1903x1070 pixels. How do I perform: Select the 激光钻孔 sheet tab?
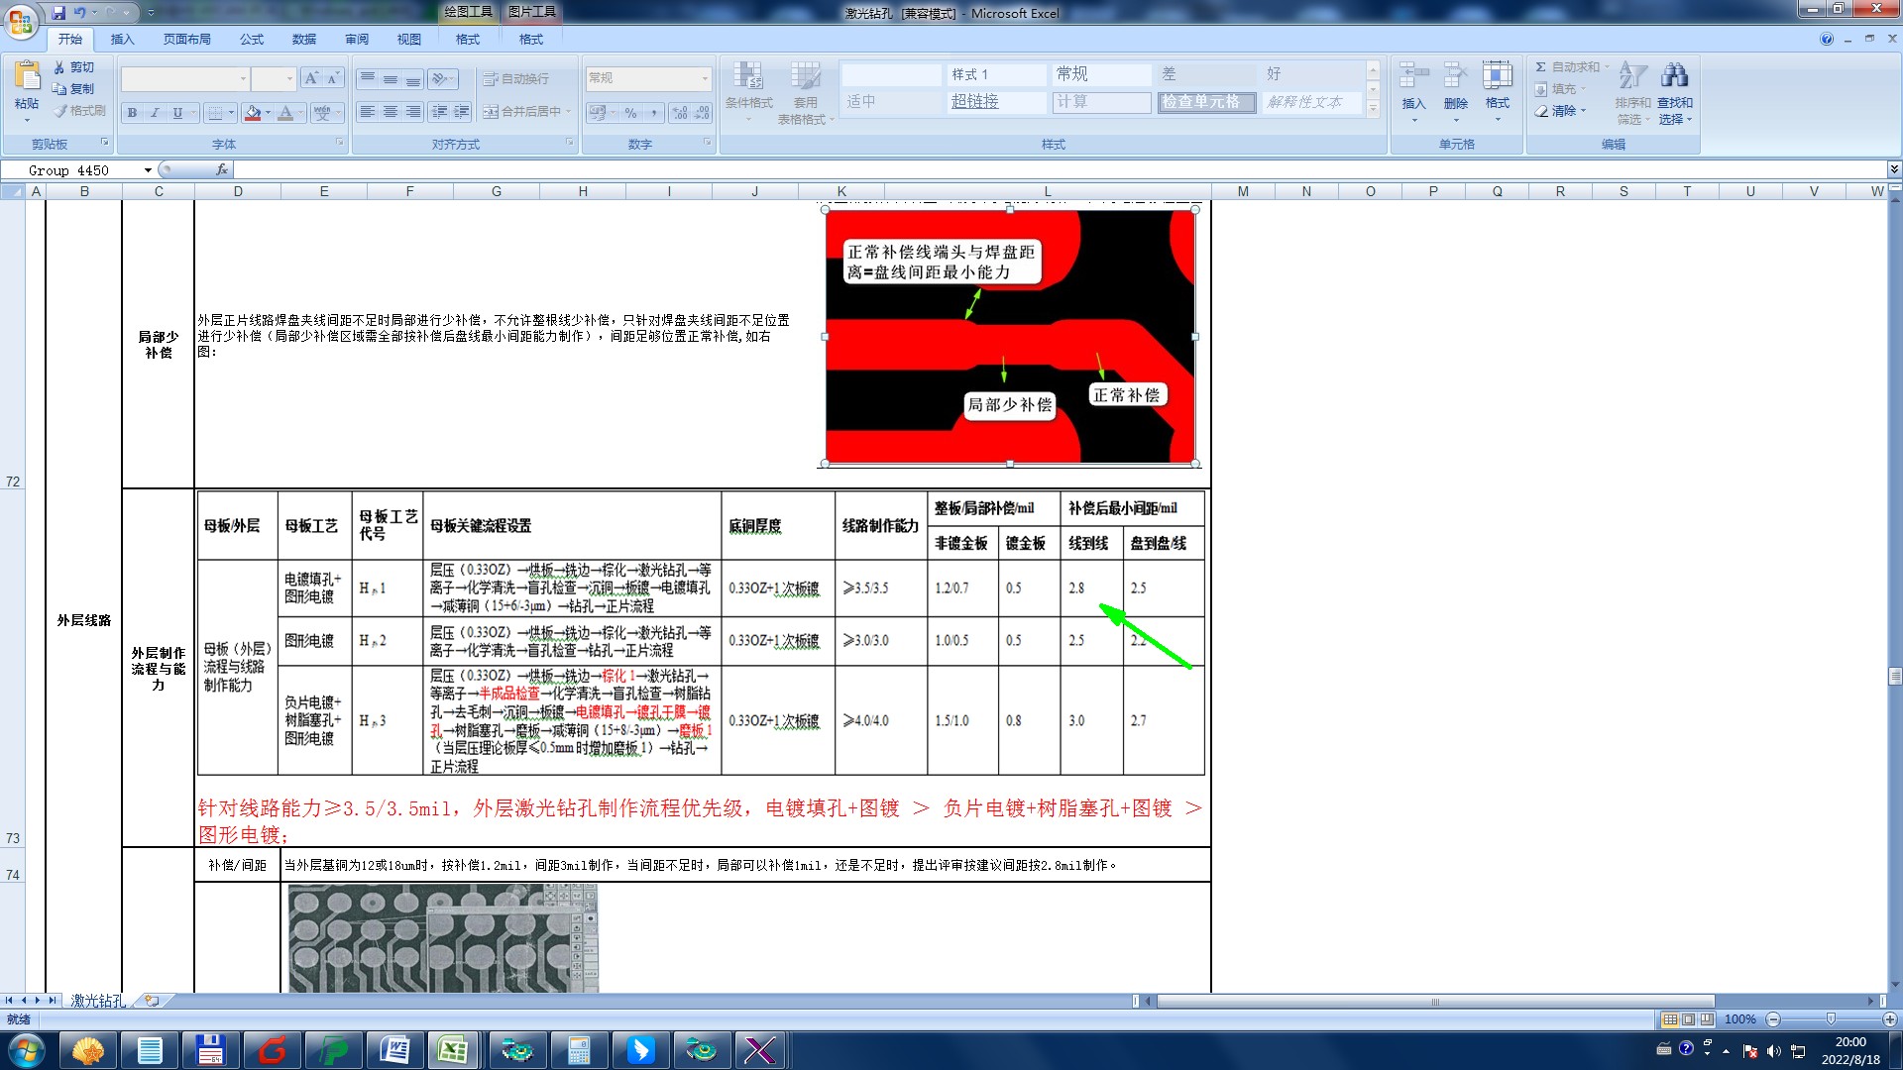[97, 1001]
